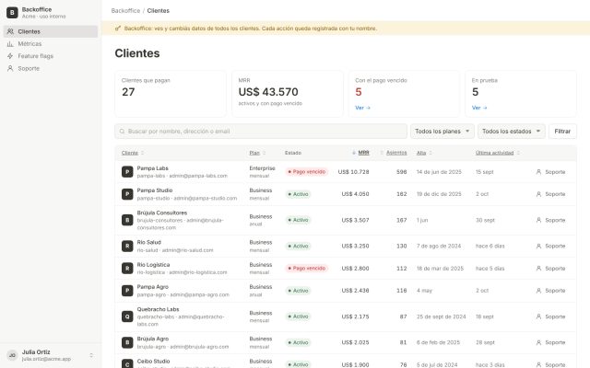The image size is (590, 368).
Task: Open the Todos los planes dropdown
Action: (x=442, y=131)
